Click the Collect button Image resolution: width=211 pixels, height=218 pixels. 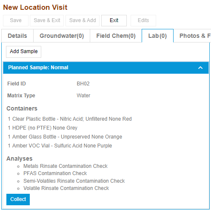(x=18, y=199)
